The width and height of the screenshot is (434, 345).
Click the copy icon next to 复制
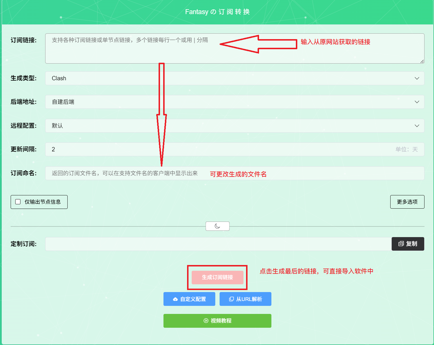click(401, 244)
